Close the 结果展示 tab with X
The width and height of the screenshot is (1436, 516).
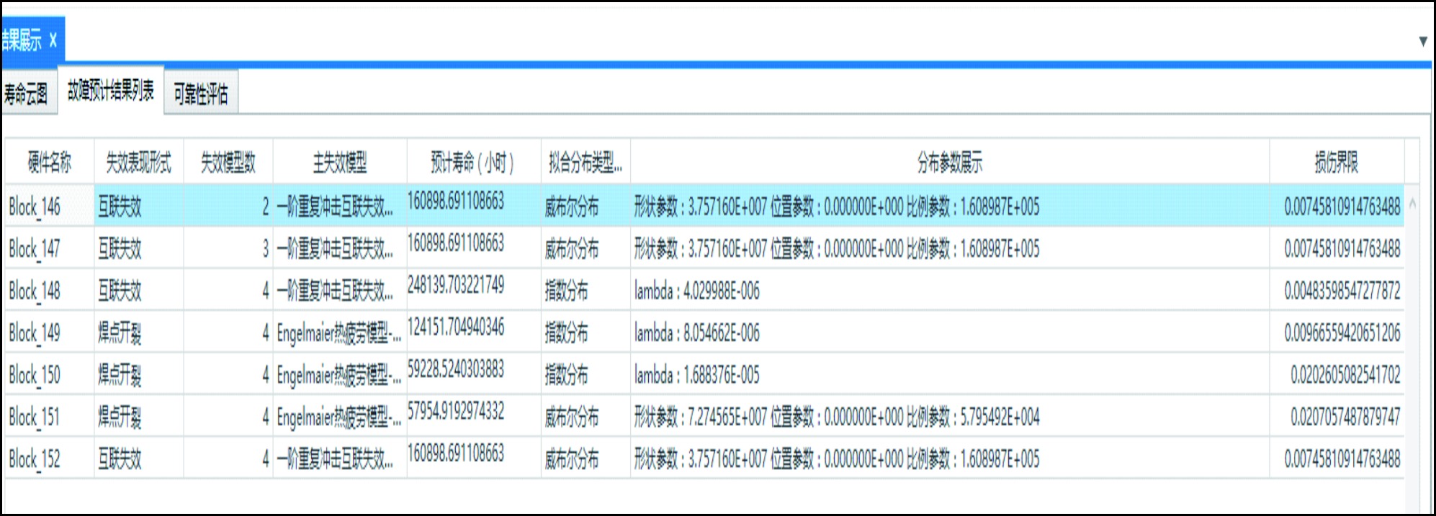[x=53, y=40]
